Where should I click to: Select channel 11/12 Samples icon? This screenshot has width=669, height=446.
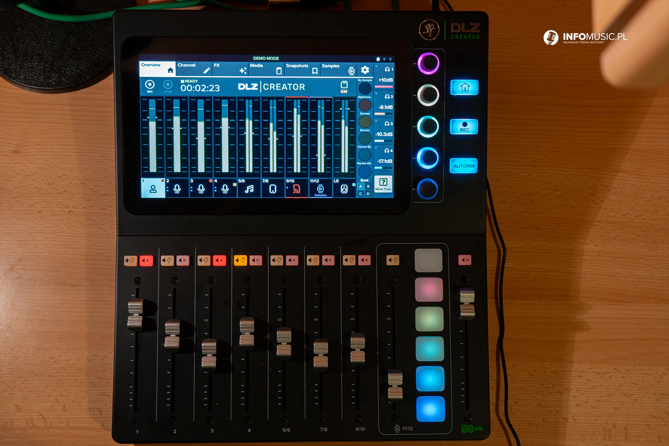coord(320,189)
